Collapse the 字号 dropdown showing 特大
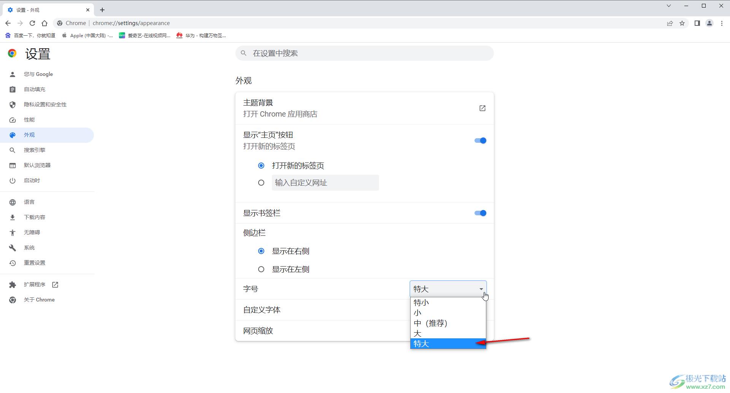Image resolution: width=730 pixels, height=393 pixels. click(x=448, y=289)
